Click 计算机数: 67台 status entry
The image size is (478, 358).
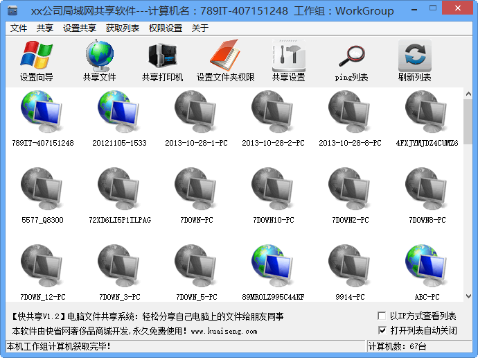[397, 346]
